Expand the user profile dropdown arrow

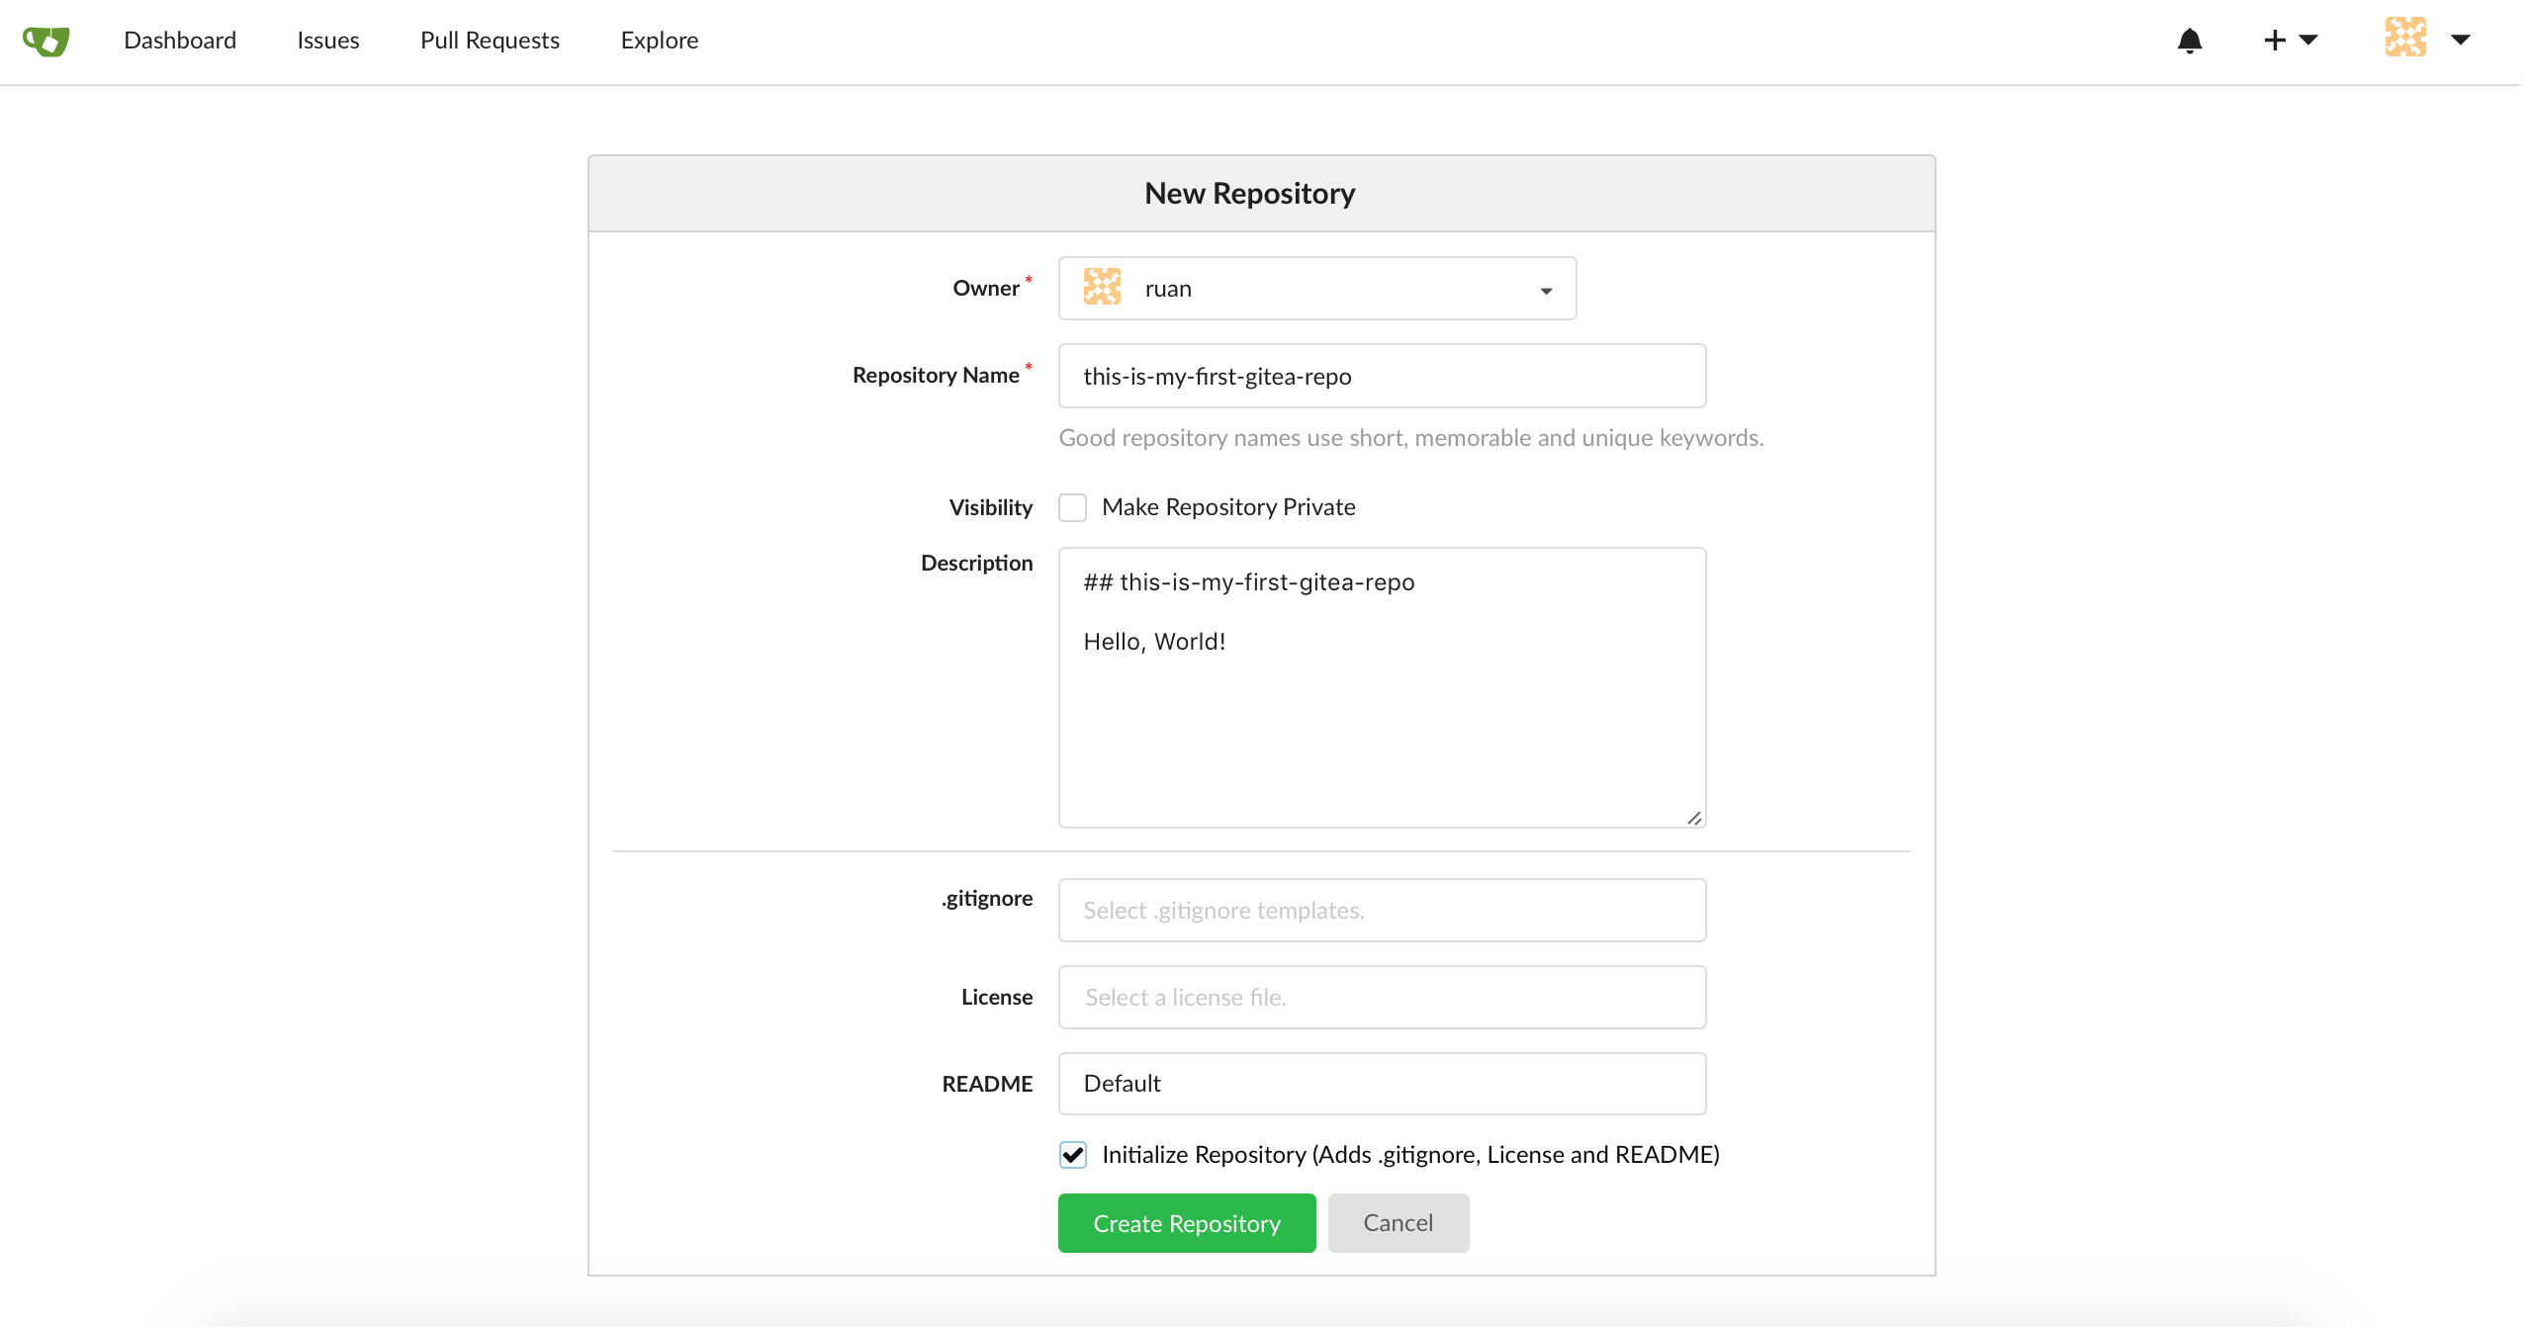(2461, 41)
